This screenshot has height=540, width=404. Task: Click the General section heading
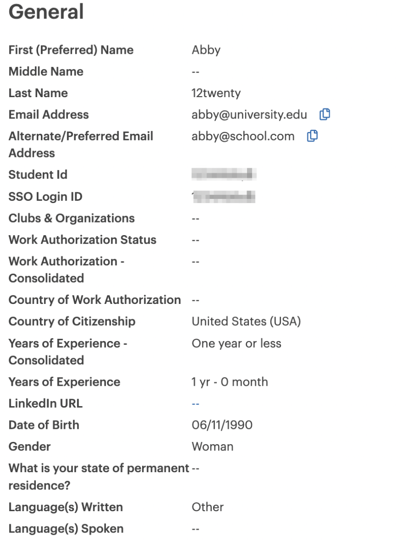46,11
